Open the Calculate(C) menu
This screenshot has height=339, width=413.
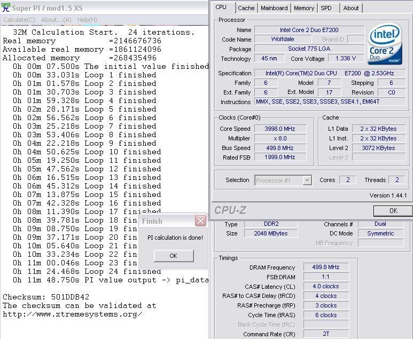pos(19,20)
